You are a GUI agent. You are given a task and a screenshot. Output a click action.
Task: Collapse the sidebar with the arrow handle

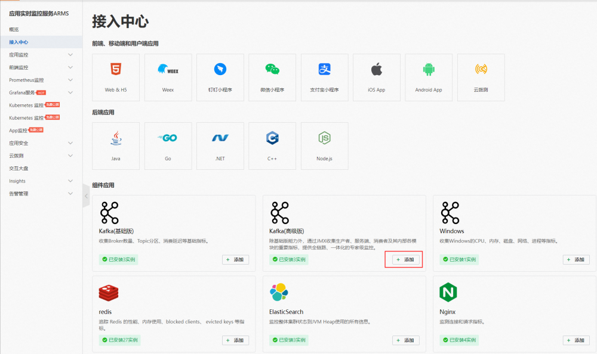(x=86, y=196)
